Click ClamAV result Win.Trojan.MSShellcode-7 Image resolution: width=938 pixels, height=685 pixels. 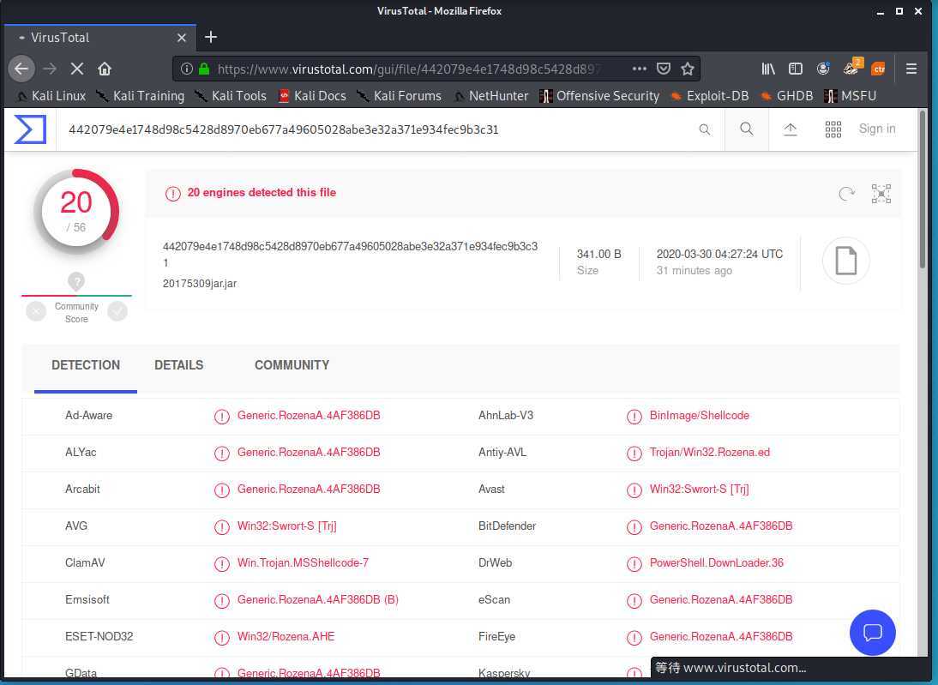[303, 563]
